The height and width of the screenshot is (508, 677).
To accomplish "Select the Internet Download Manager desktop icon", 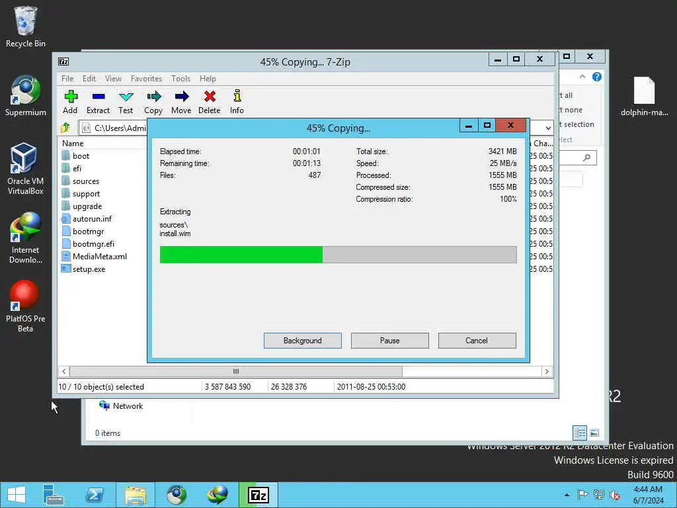I will tap(26, 238).
